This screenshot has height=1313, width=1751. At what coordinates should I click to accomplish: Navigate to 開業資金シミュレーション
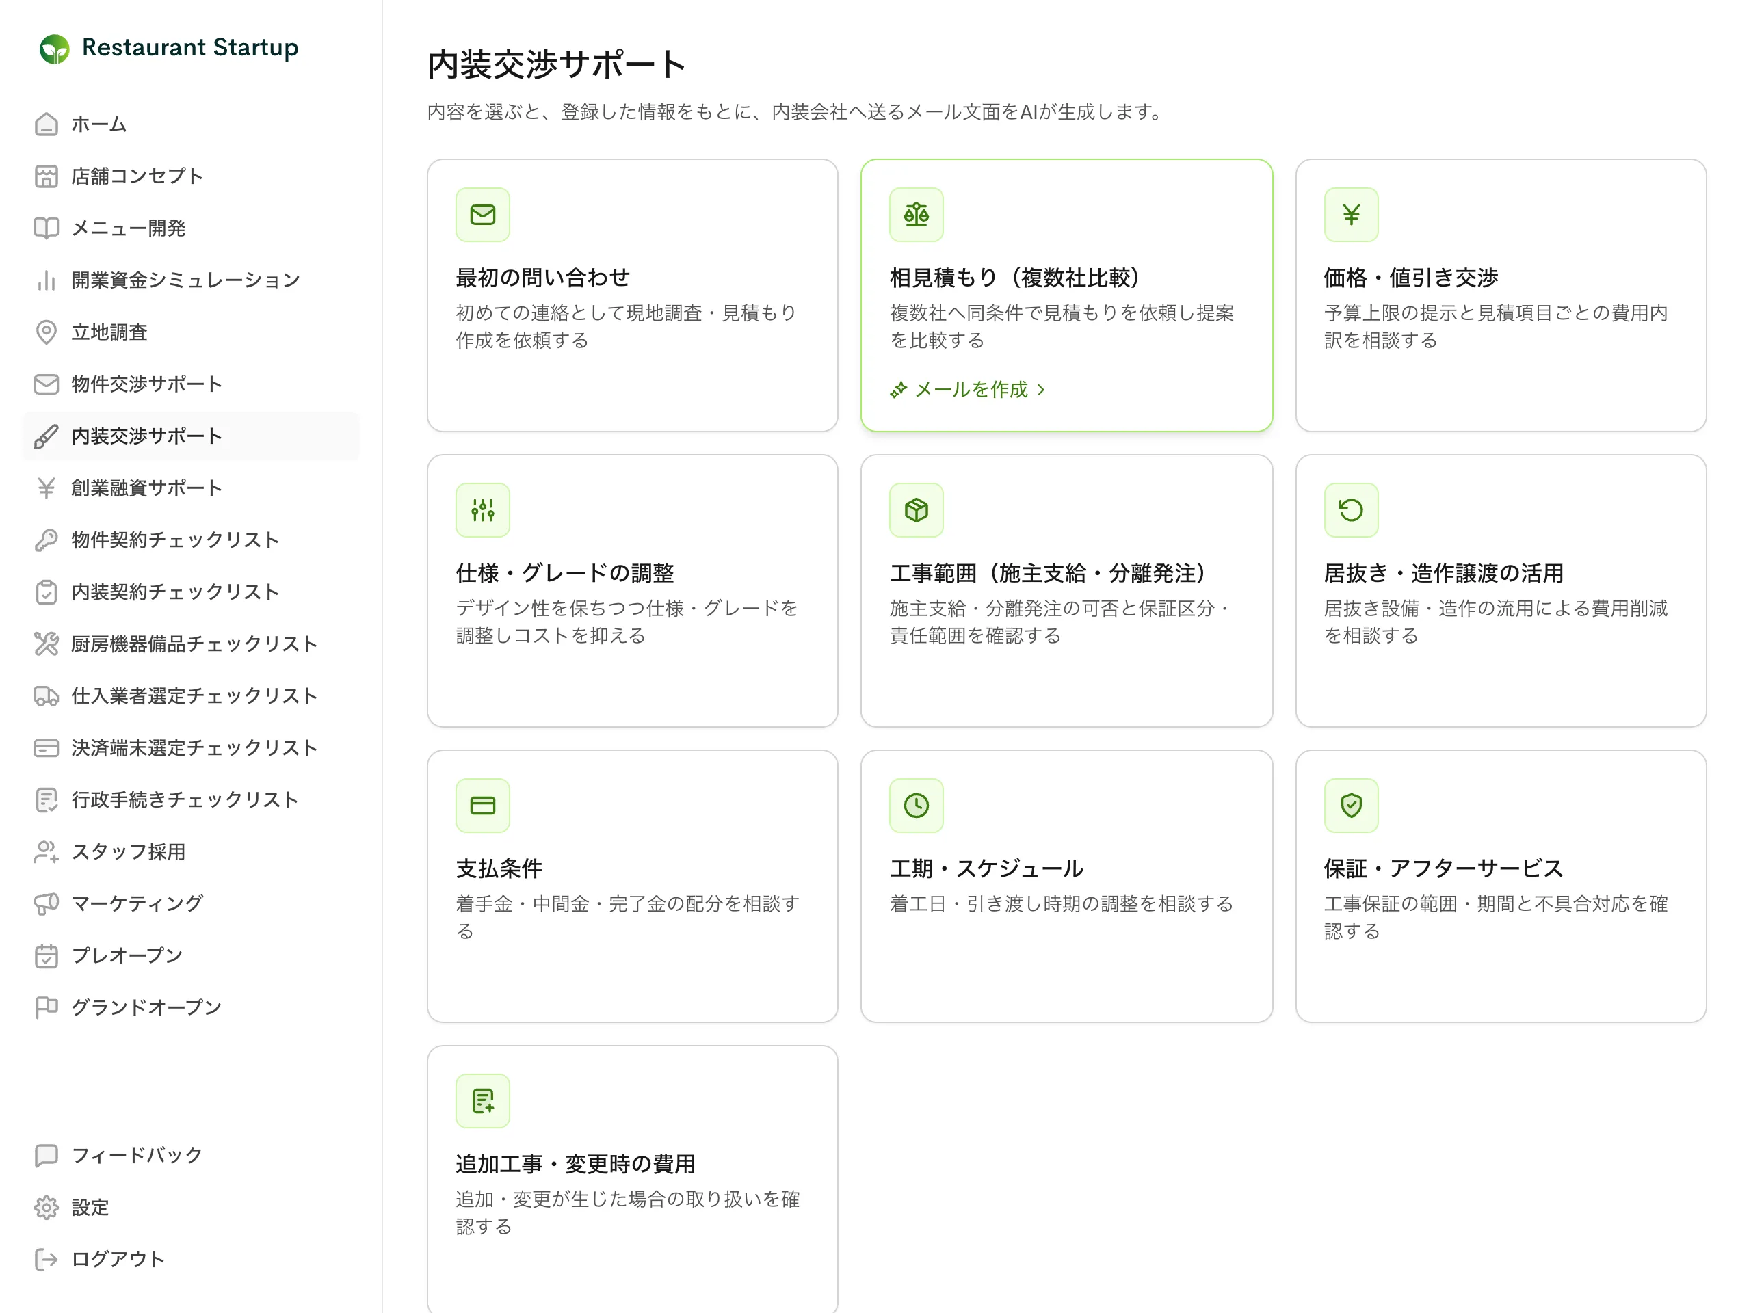point(191,280)
